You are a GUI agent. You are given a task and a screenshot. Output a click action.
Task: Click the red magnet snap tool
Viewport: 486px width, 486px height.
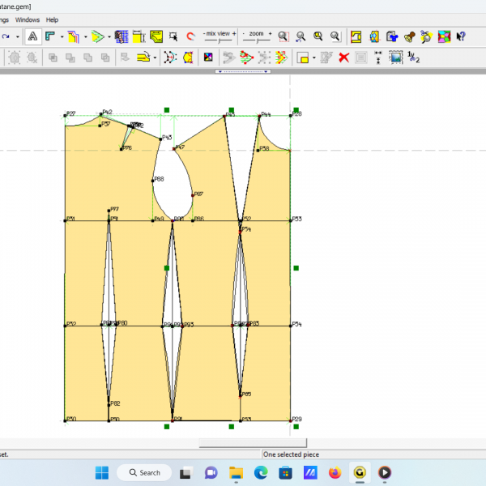(191, 36)
